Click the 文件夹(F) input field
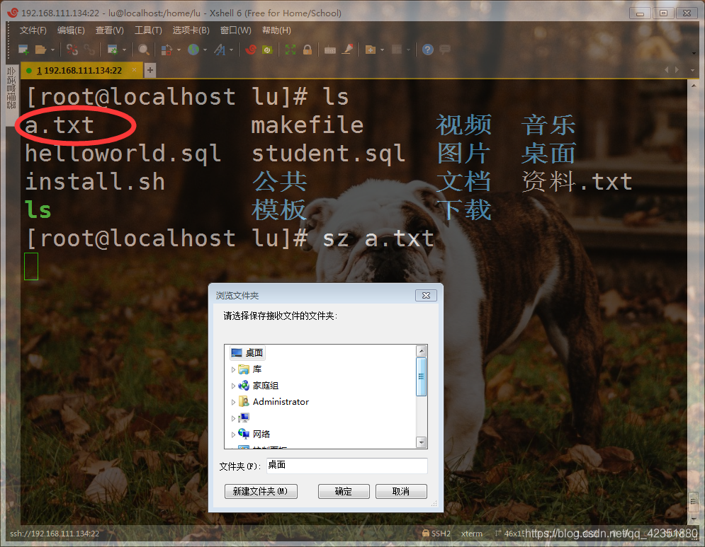 (x=346, y=466)
